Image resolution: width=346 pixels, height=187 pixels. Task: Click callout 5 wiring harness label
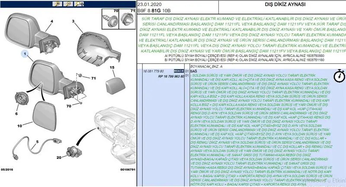click(37, 142)
